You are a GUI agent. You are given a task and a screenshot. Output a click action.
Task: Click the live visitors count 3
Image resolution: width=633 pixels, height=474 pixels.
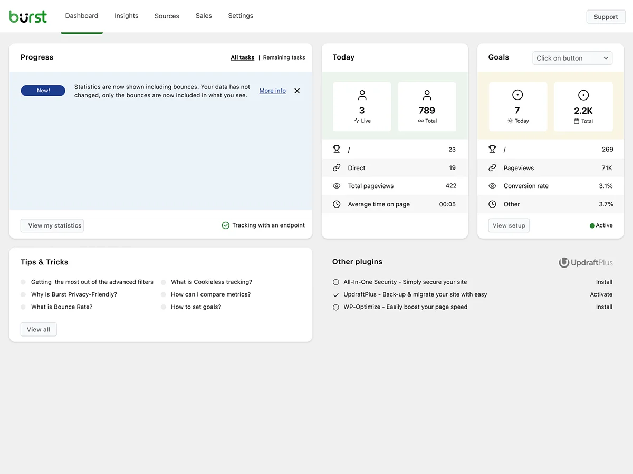pos(362,111)
